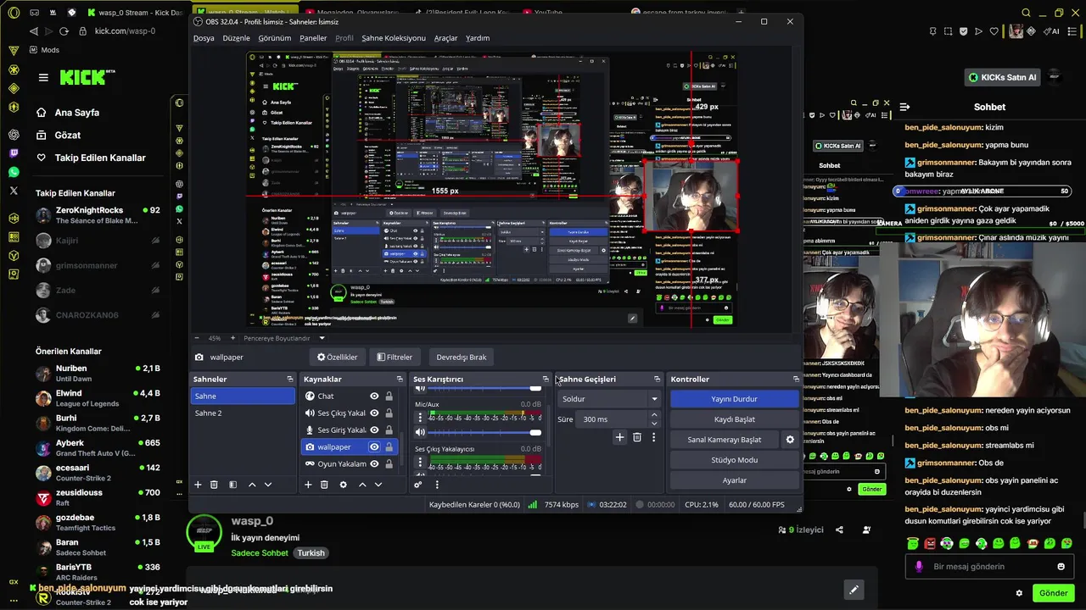The image size is (1086, 610).
Task: Lock the Chat source
Action: click(389, 396)
